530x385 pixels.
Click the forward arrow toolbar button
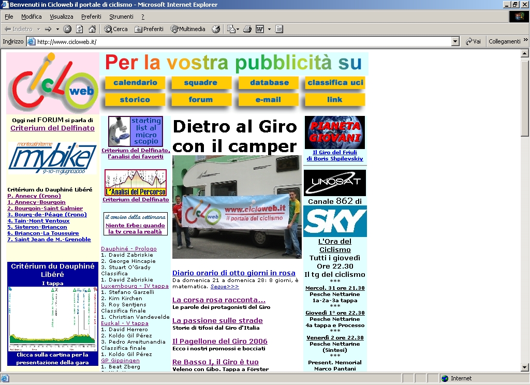[x=48, y=29]
